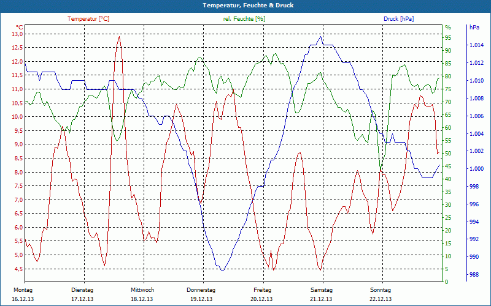
Task: Click the 4,5 temperature axis value
Action: 19,269
